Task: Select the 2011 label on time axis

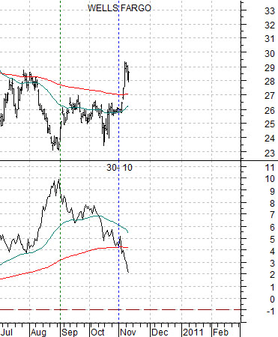Action: pyautogui.click(x=193, y=333)
